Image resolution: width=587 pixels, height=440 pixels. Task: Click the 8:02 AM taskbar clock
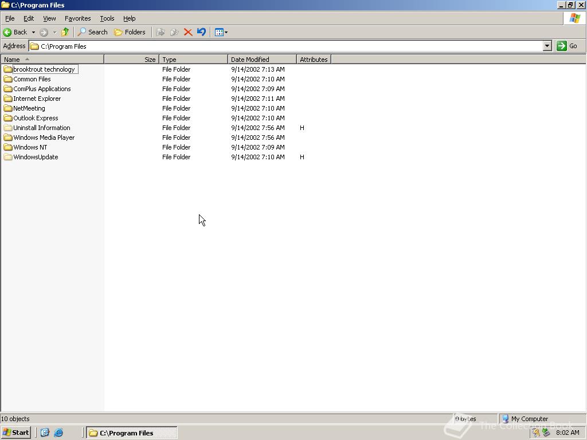(x=568, y=433)
